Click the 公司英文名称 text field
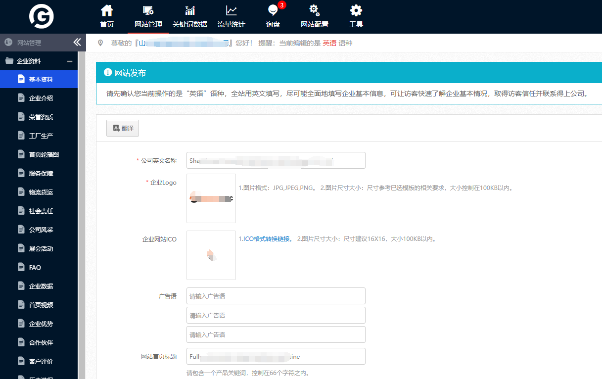The width and height of the screenshot is (602, 379). [276, 160]
